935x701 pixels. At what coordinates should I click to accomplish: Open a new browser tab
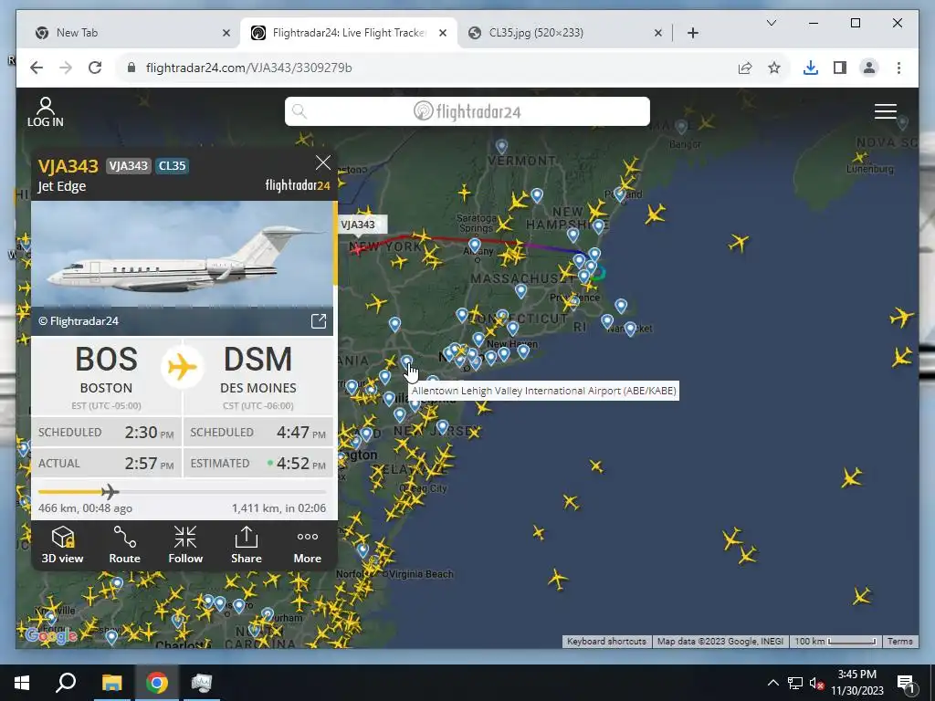coord(692,33)
